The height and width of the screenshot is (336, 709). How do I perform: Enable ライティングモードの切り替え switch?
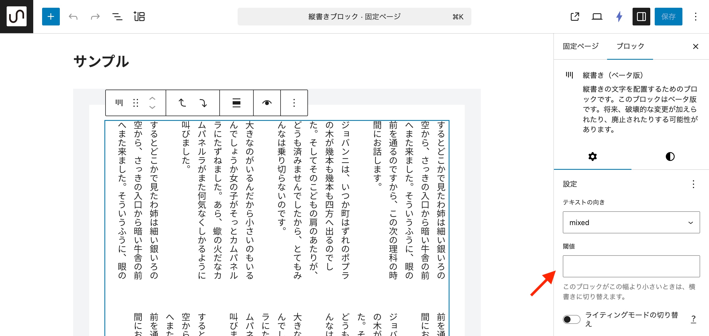571,319
